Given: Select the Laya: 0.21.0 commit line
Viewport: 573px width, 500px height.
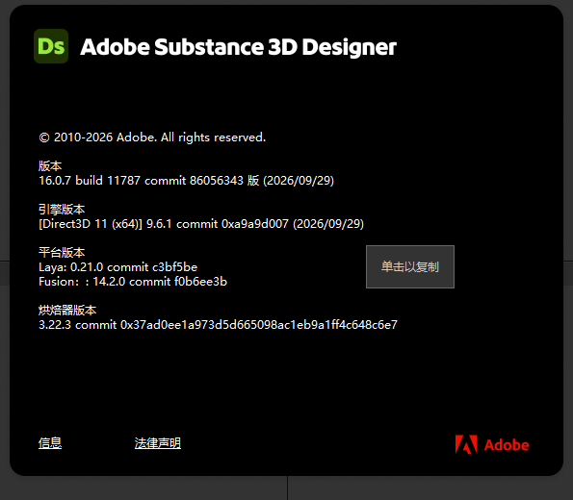Looking at the screenshot, I should click(118, 267).
